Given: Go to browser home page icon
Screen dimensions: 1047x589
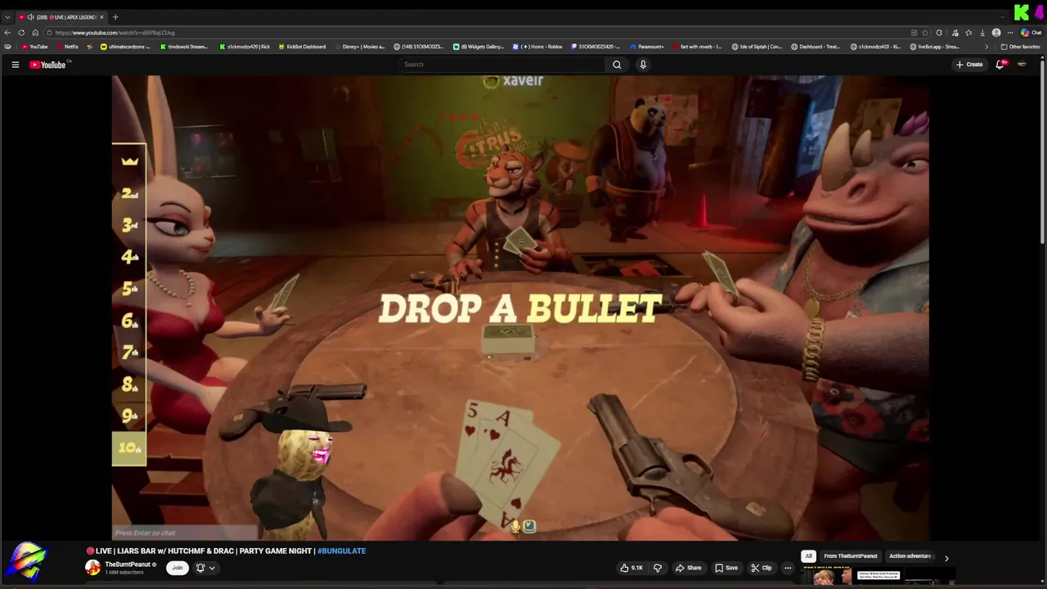Looking at the screenshot, I should point(35,33).
